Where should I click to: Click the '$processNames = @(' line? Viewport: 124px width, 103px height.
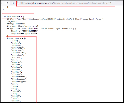pos(16,38)
